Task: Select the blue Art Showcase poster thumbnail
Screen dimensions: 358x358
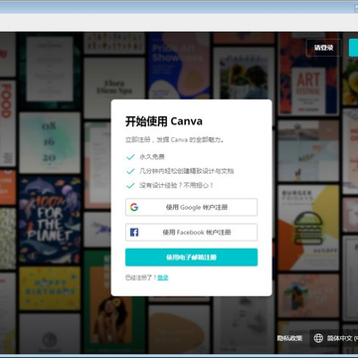Action: pos(179,66)
